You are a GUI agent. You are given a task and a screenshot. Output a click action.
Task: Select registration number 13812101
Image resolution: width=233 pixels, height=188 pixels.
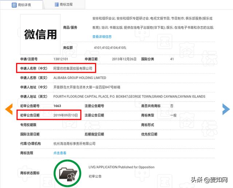(61, 59)
